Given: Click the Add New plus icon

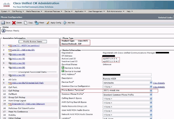Looking at the screenshot, I should coord(65,23).
